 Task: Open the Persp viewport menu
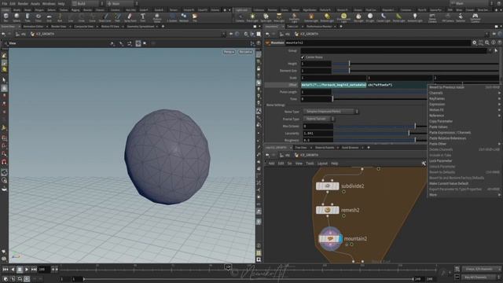[x=229, y=52]
